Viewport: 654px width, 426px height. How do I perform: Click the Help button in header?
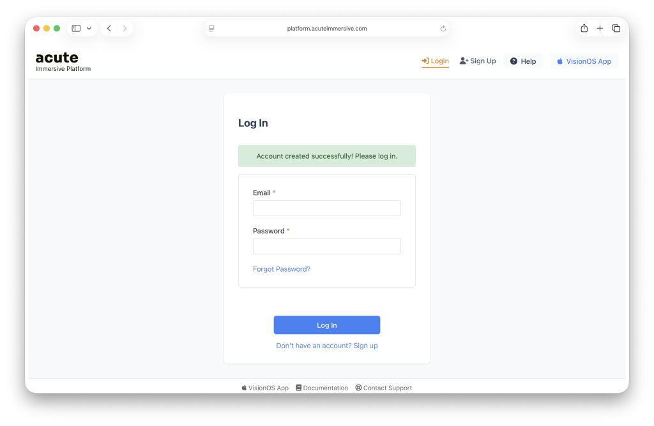click(523, 61)
